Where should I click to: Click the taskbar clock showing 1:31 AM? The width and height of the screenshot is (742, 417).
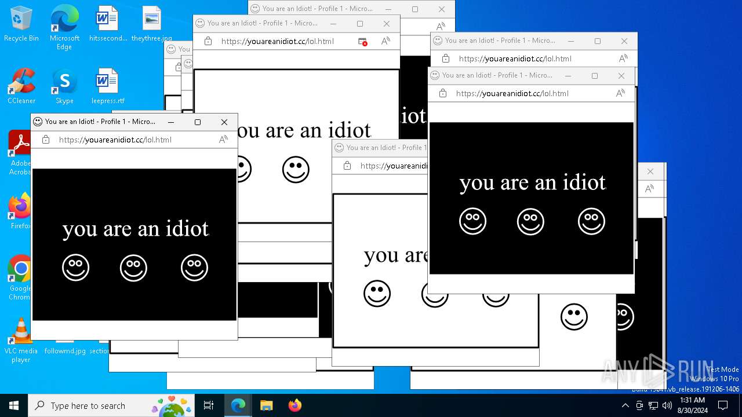point(692,405)
